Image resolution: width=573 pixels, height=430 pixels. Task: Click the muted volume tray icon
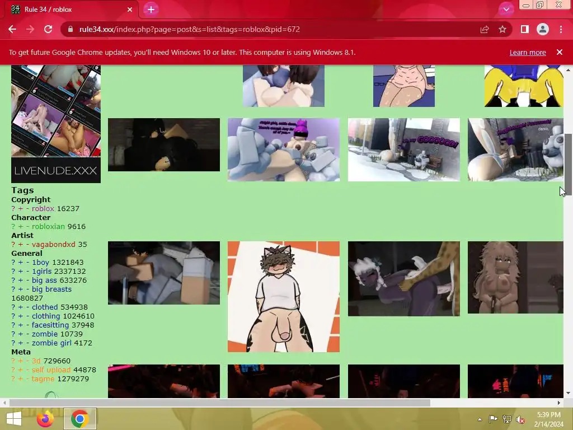tap(520, 419)
